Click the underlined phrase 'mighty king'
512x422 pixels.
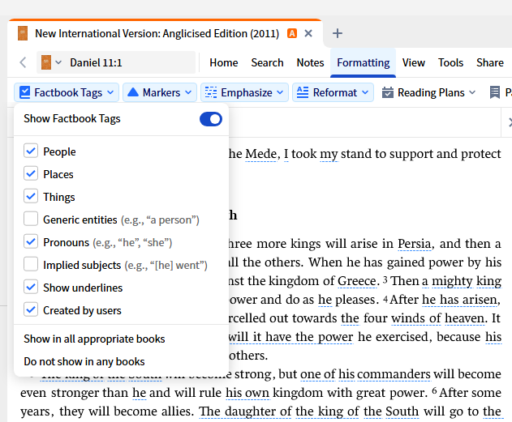pos(467,282)
